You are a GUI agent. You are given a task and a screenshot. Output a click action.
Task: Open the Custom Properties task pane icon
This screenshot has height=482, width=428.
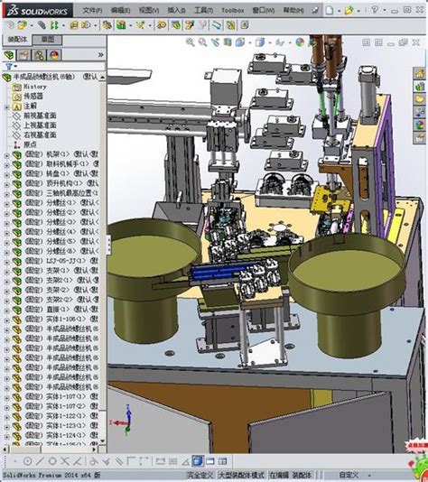420,138
